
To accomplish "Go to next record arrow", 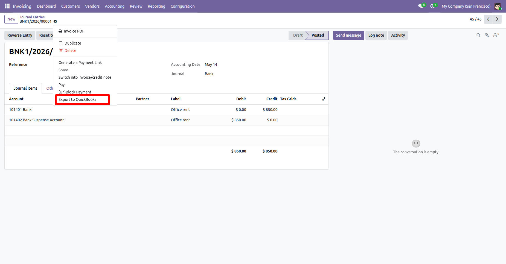I will click(497, 19).
